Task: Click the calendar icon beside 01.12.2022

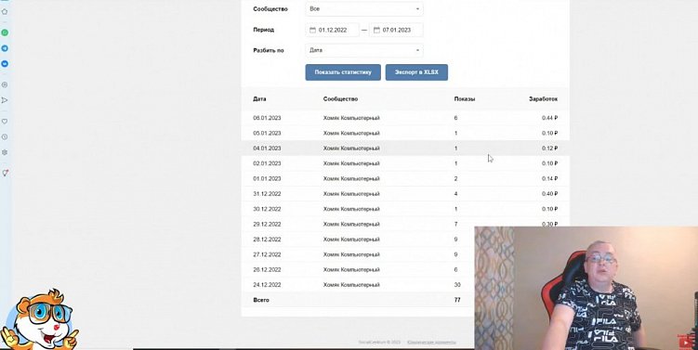Action: tap(312, 31)
